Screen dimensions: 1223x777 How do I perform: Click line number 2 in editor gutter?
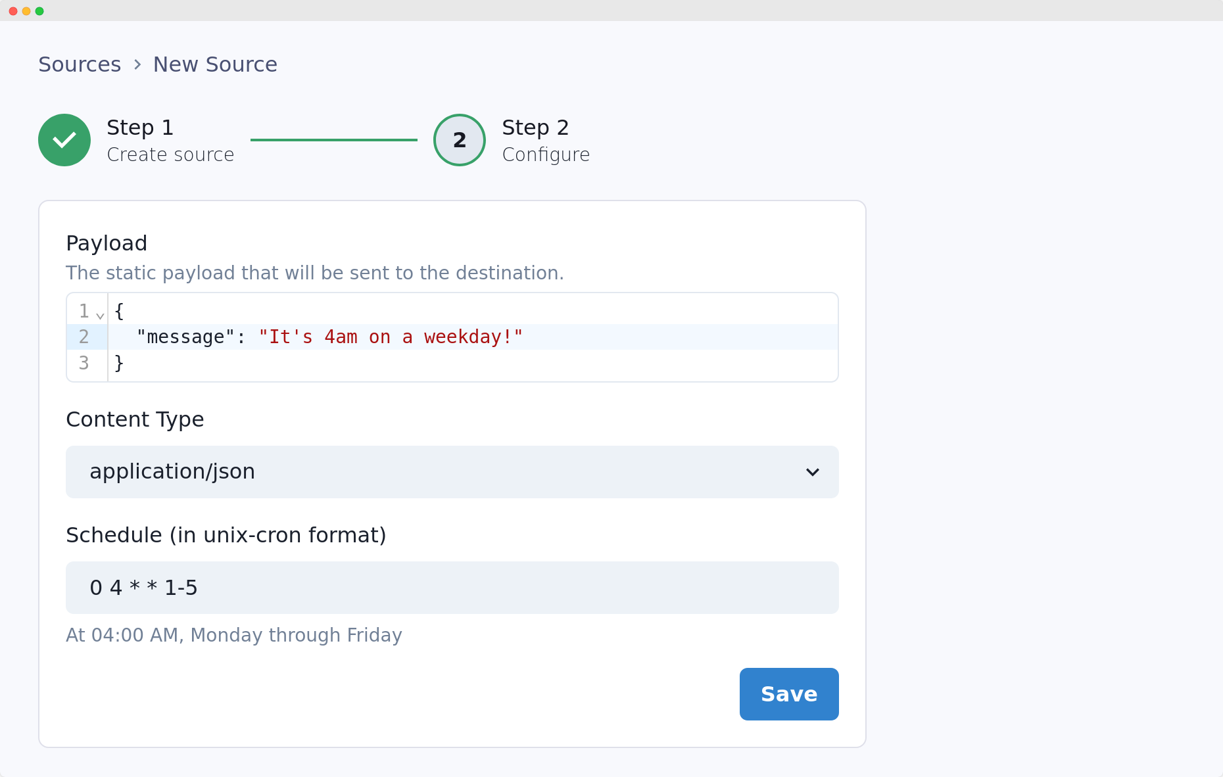coord(84,337)
